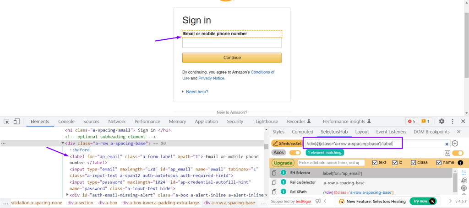
Task: Click the email or phone input field
Action: (232, 43)
